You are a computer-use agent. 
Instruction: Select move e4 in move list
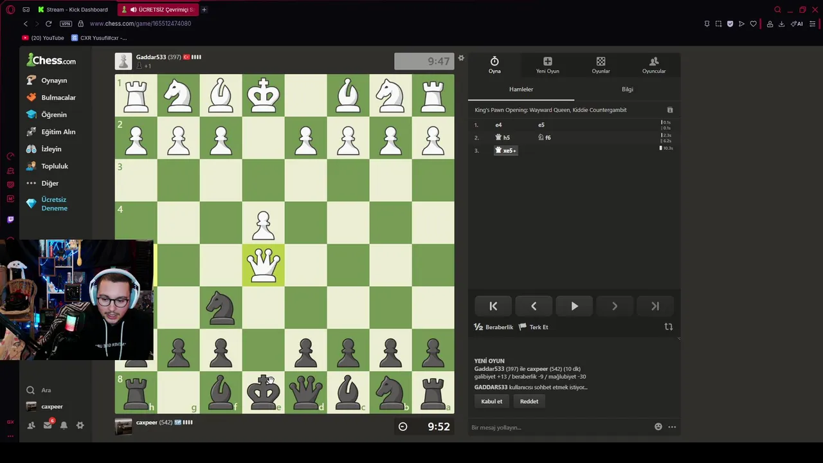click(x=498, y=125)
